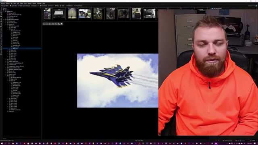Open the Item menu
The width and height of the screenshot is (258, 145).
[15, 3]
